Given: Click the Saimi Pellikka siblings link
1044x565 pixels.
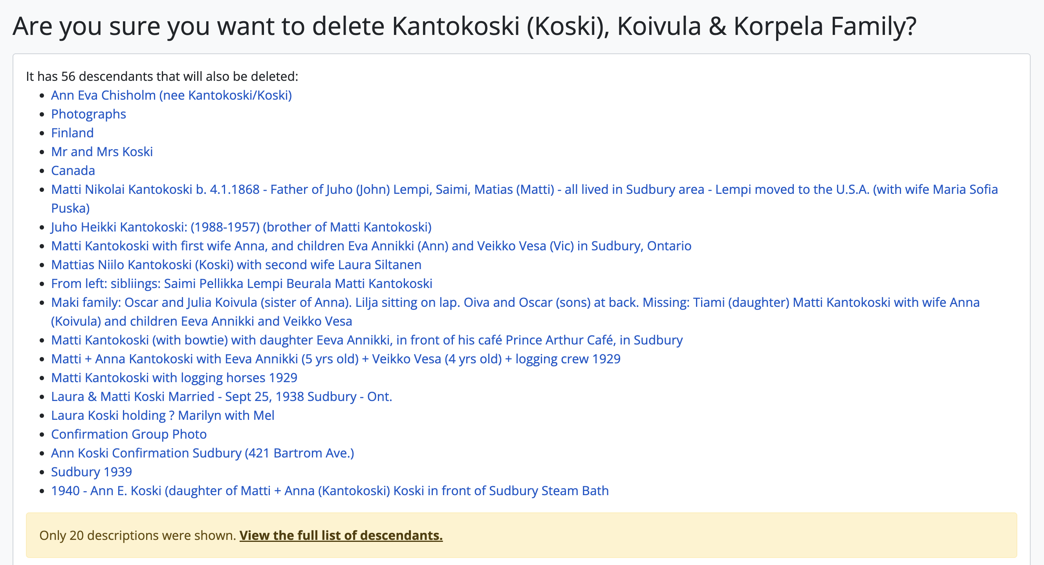Looking at the screenshot, I should tap(242, 284).
